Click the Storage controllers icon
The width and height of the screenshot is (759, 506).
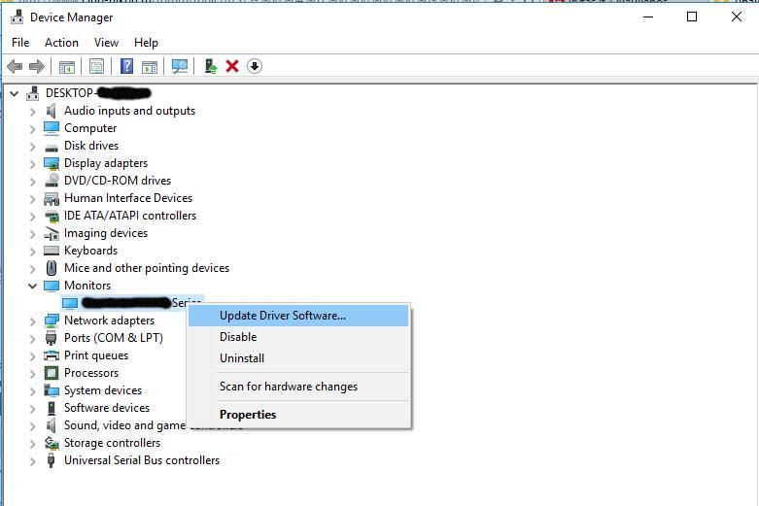point(52,443)
